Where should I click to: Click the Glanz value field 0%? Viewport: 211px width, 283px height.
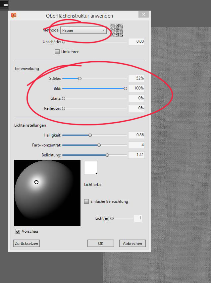[136, 98]
